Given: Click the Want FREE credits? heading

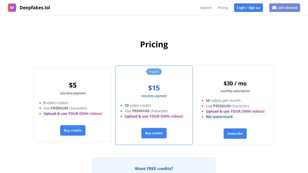Looking at the screenshot, I should (154, 168).
